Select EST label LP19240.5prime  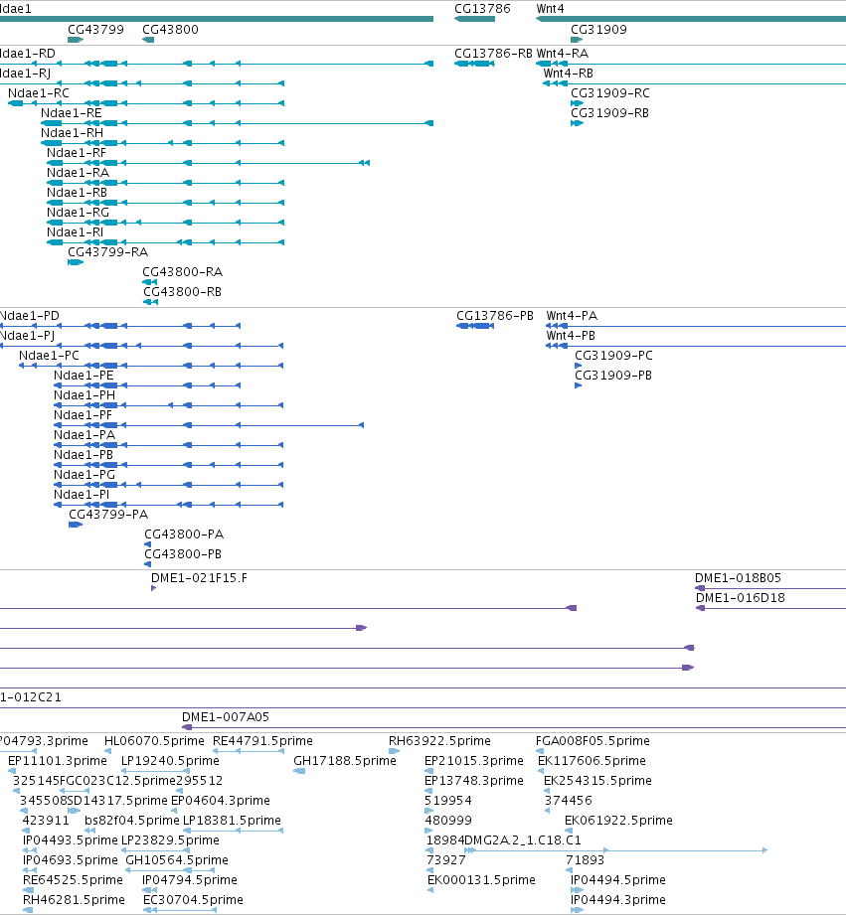170,760
